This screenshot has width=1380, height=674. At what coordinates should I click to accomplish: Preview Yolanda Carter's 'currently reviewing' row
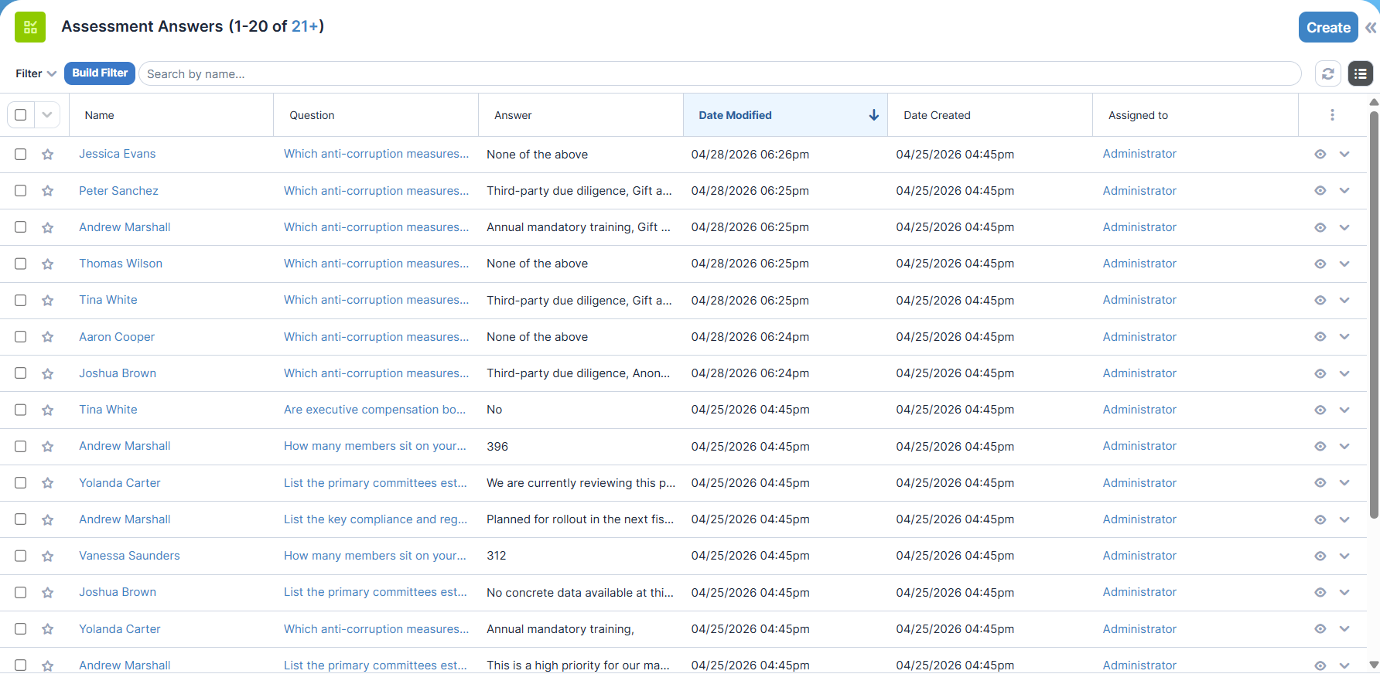point(1320,483)
